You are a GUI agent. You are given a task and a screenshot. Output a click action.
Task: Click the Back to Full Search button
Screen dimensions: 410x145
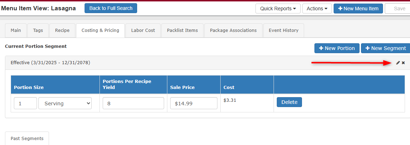point(111,8)
